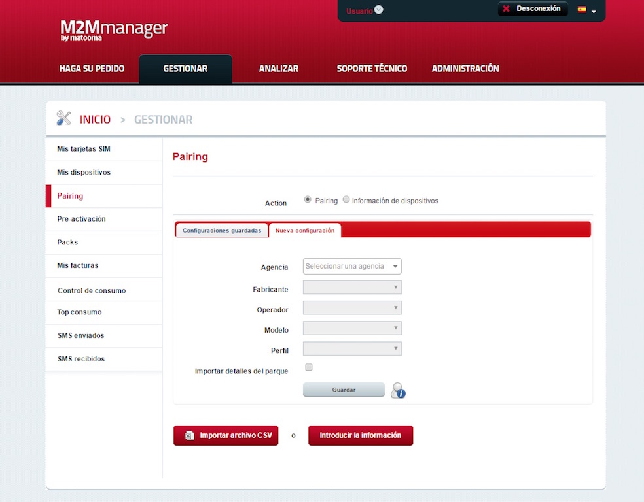The image size is (644, 502).
Task: Select the Pairing radio button
Action: (308, 200)
